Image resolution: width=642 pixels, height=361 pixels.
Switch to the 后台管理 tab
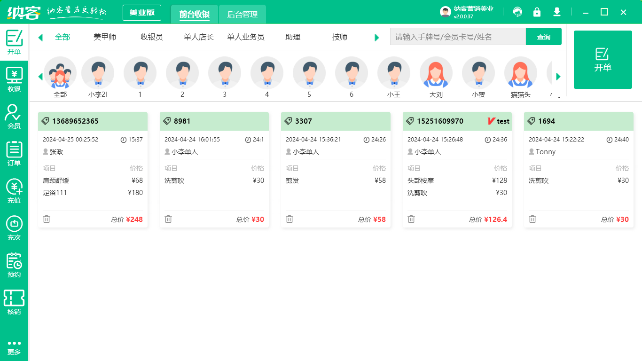pyautogui.click(x=243, y=15)
